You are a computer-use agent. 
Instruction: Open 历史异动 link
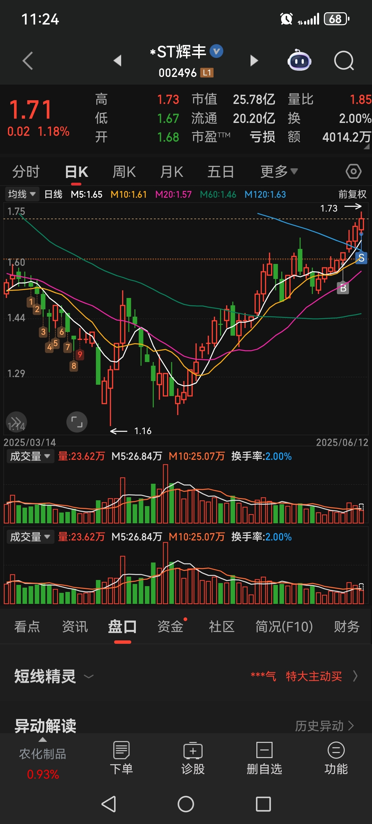324,726
